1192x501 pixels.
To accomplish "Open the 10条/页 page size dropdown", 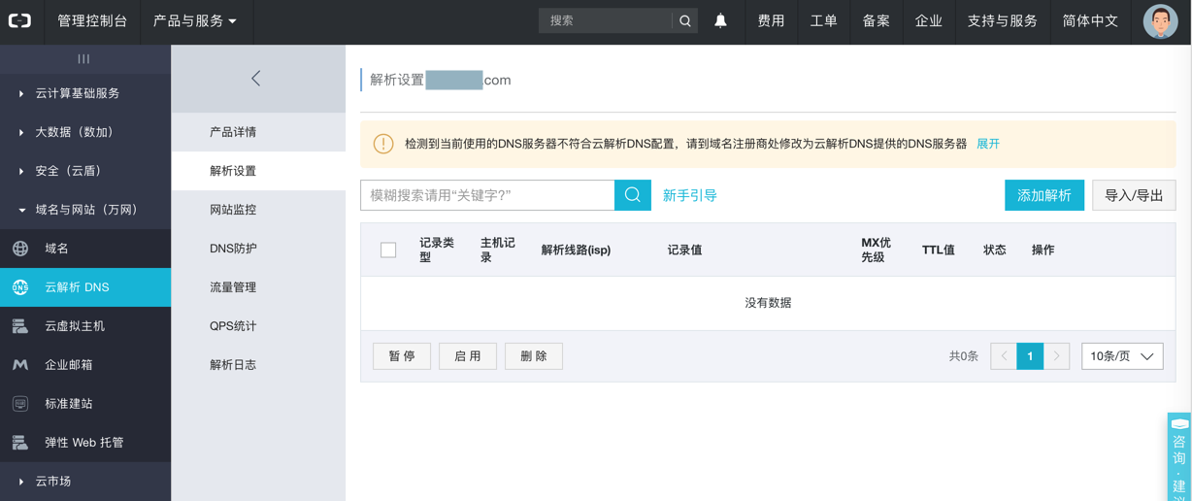I will pyautogui.click(x=1122, y=356).
